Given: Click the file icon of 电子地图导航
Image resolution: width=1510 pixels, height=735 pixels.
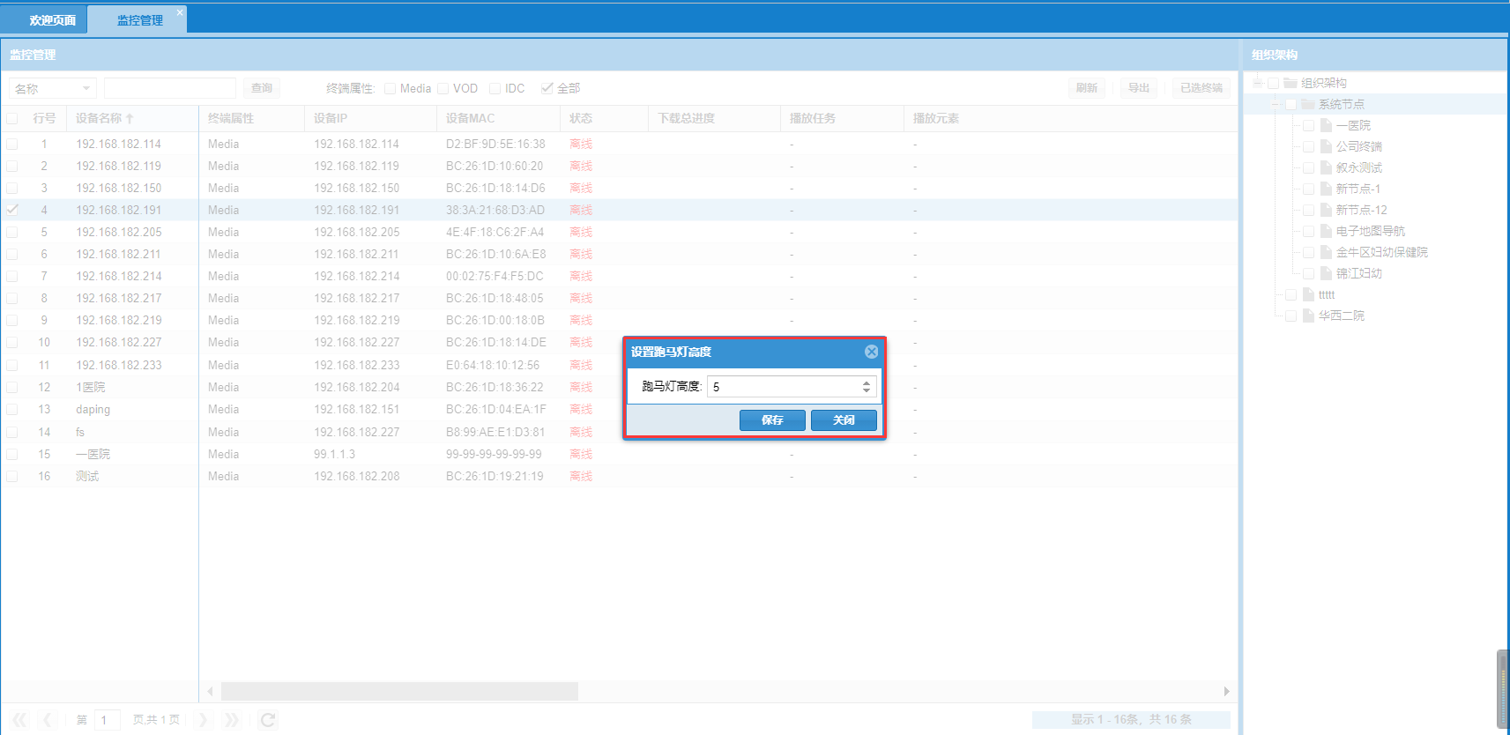Looking at the screenshot, I should point(1325,231).
